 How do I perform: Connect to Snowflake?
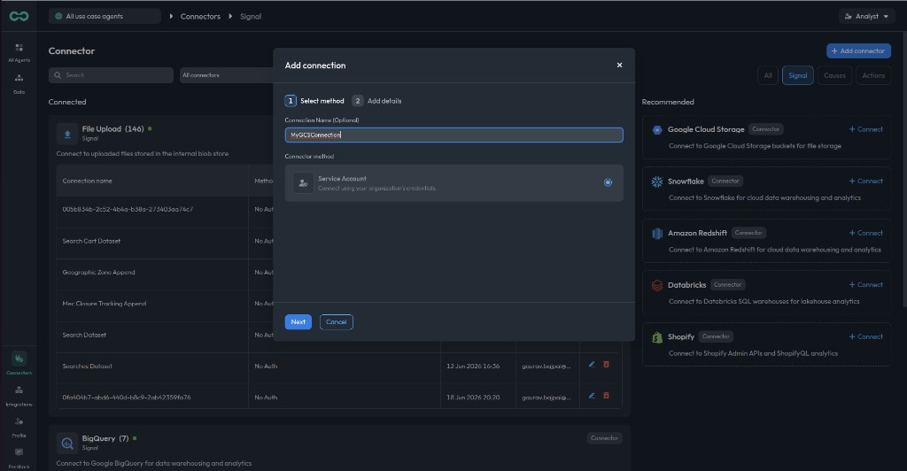coord(866,181)
